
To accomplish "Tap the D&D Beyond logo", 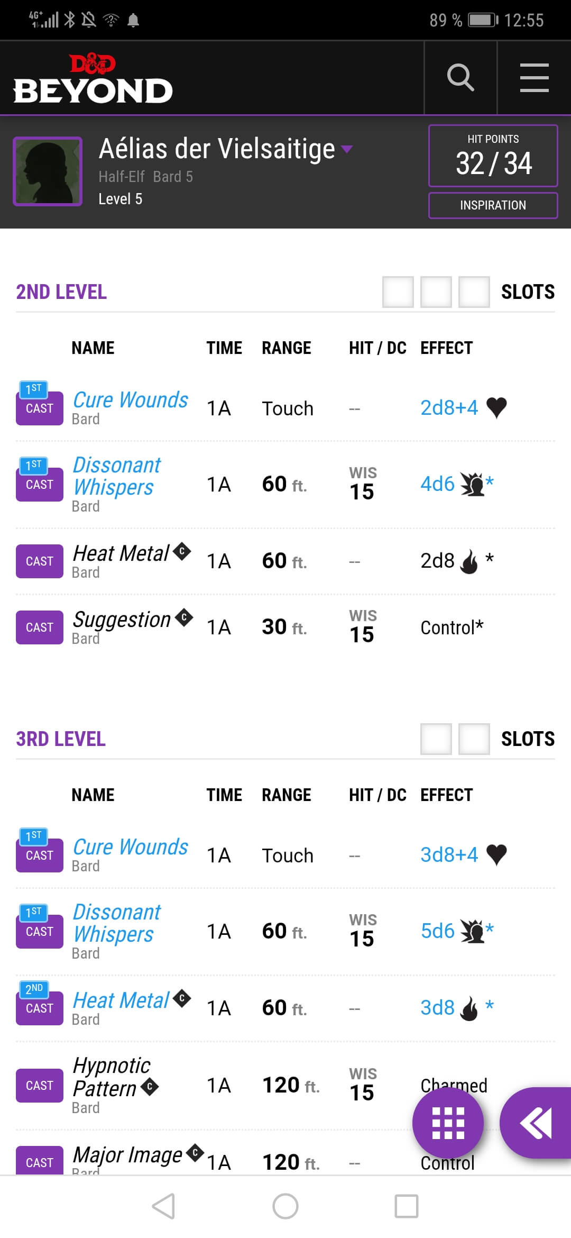I will tap(93, 79).
